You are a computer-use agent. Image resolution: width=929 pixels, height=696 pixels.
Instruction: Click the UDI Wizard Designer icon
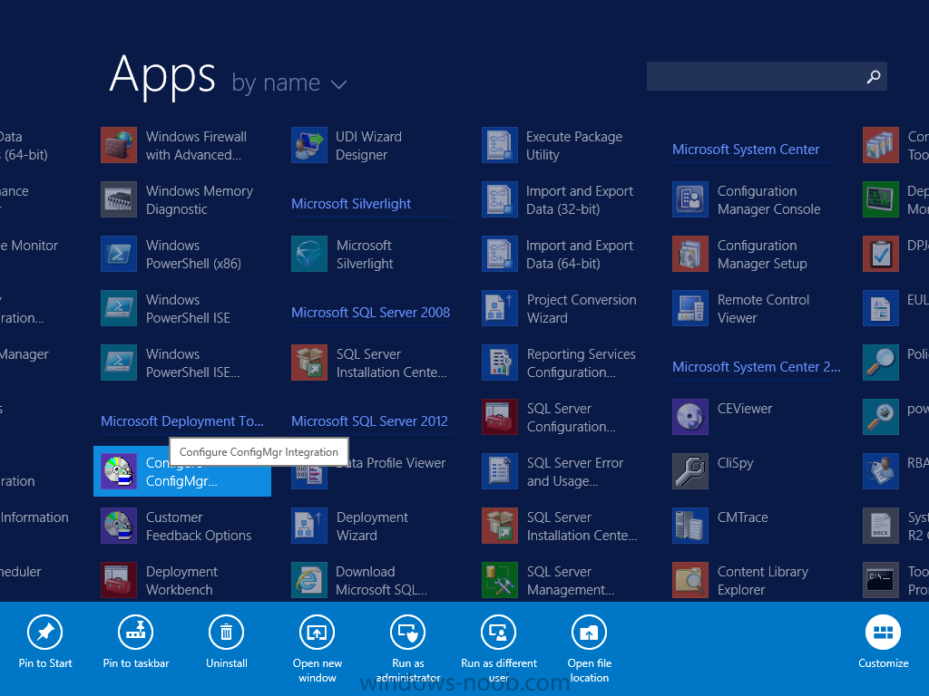pyautogui.click(x=309, y=145)
